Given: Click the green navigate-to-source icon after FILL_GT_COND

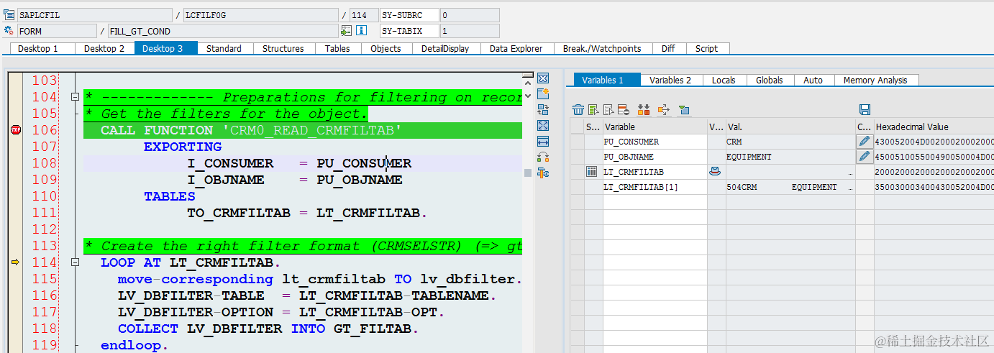Looking at the screenshot, I should tap(347, 31).
